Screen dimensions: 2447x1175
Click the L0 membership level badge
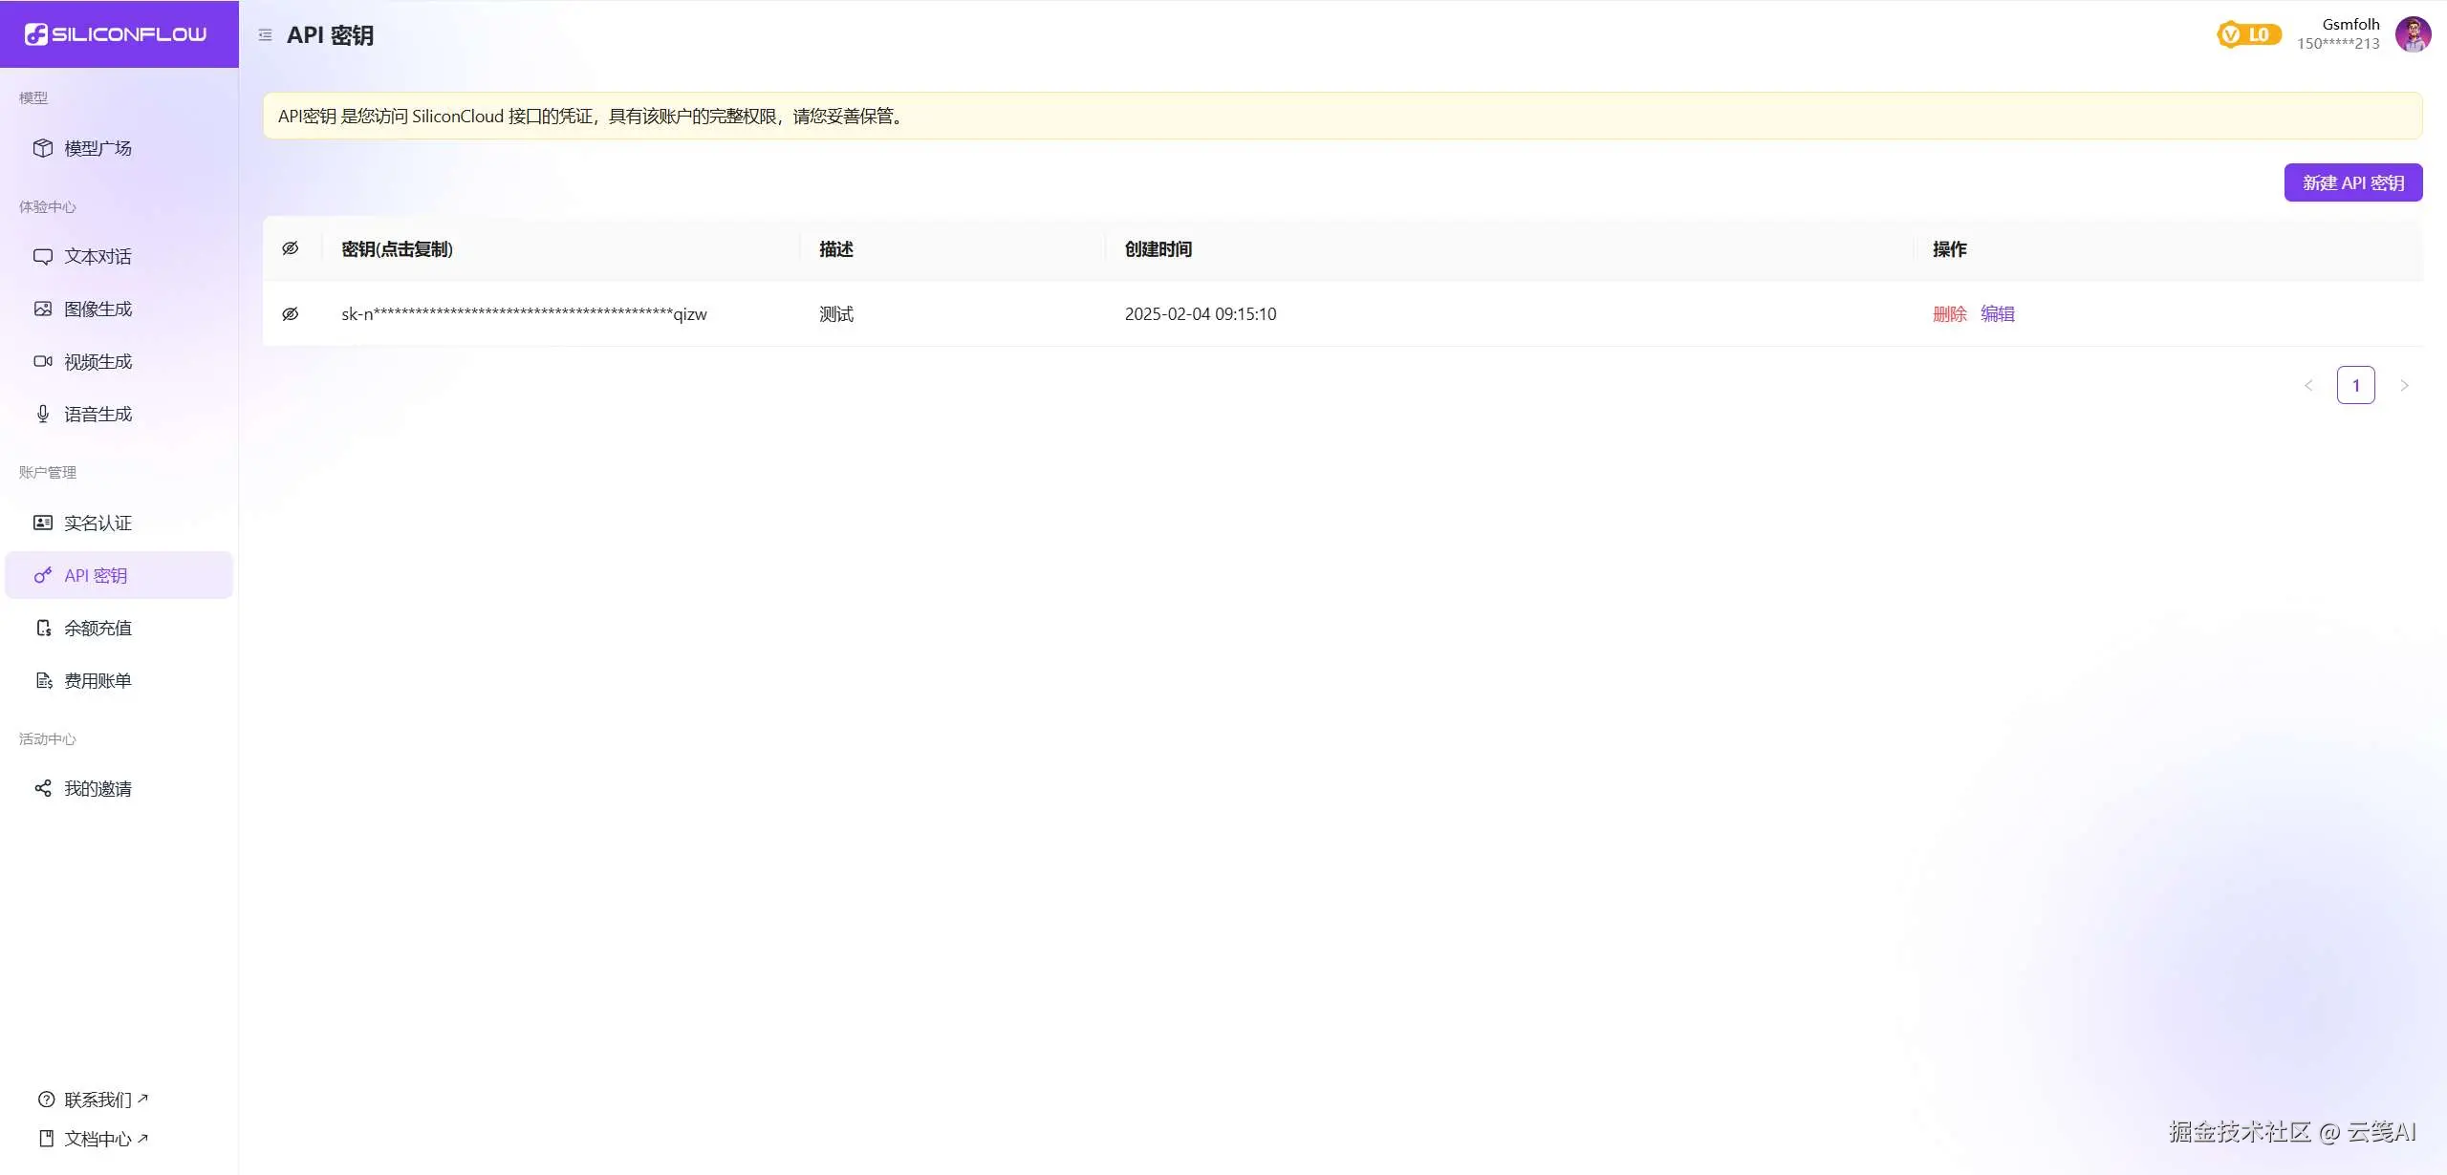tap(2248, 34)
